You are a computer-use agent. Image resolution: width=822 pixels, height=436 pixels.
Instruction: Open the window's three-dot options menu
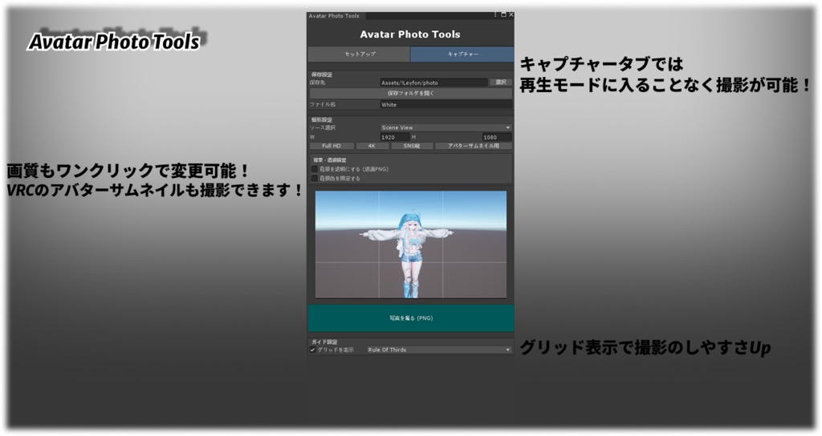[x=494, y=15]
